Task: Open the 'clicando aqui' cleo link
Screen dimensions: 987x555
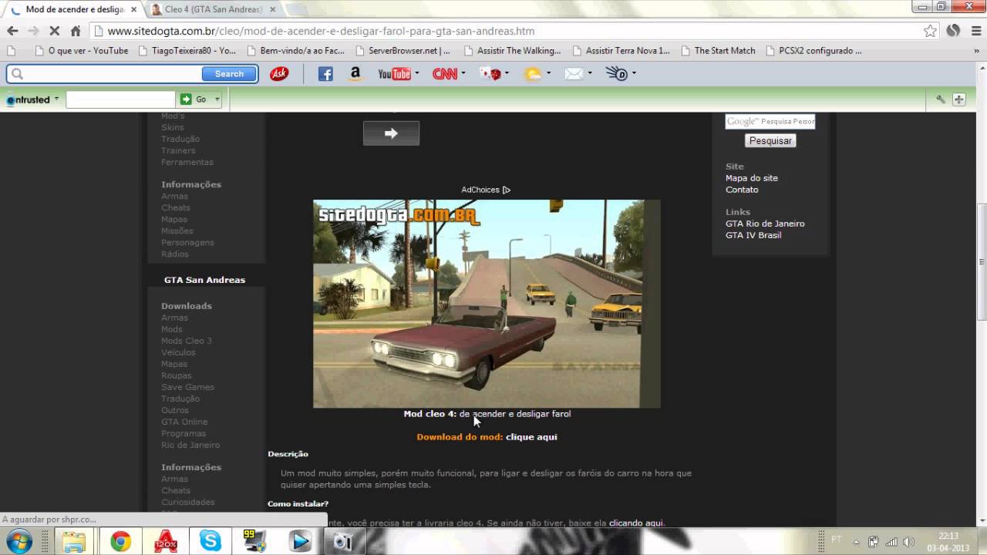Action: point(636,523)
